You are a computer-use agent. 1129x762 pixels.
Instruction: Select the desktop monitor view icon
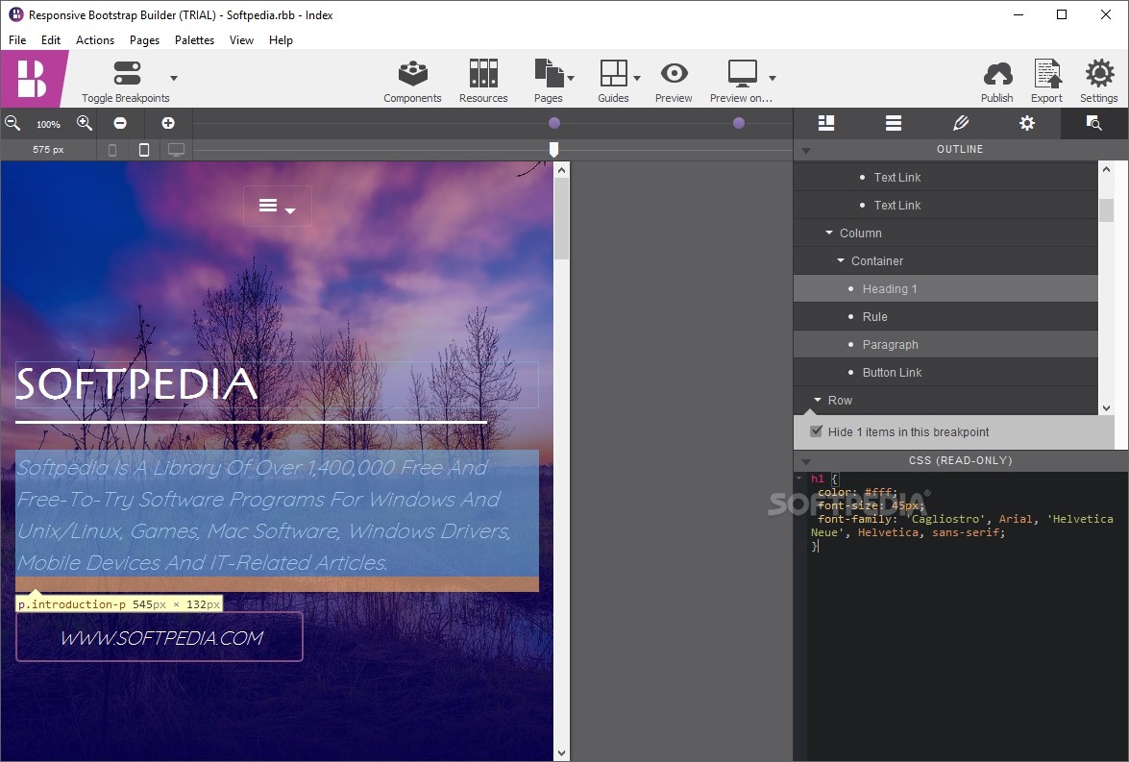(176, 150)
